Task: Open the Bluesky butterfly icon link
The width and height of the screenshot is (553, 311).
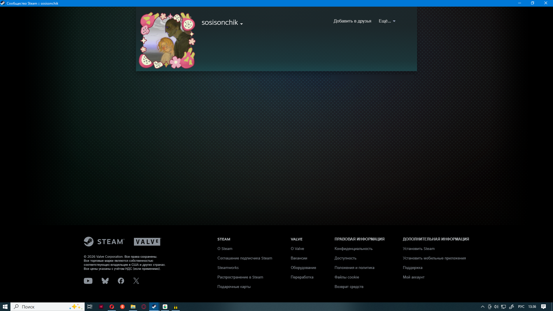Action: (105, 281)
